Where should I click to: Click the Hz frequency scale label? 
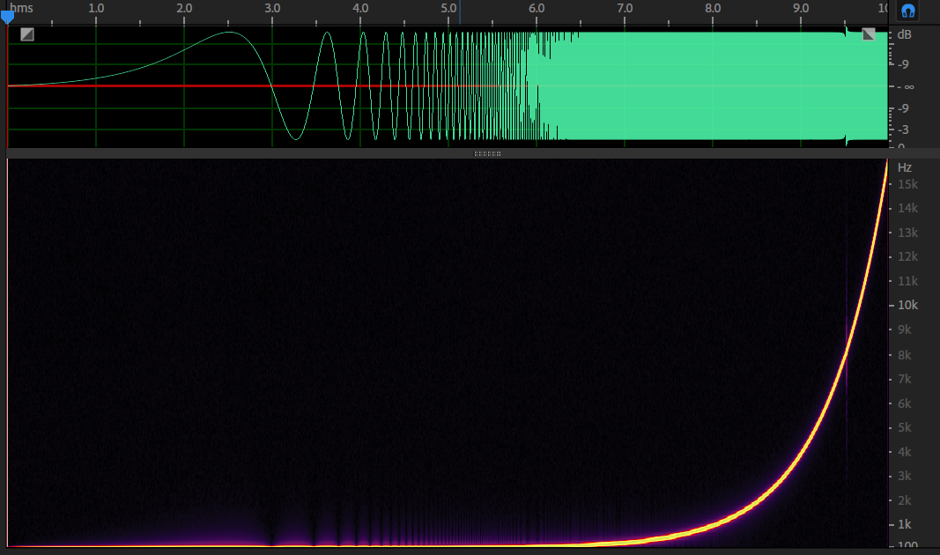pyautogui.click(x=904, y=167)
